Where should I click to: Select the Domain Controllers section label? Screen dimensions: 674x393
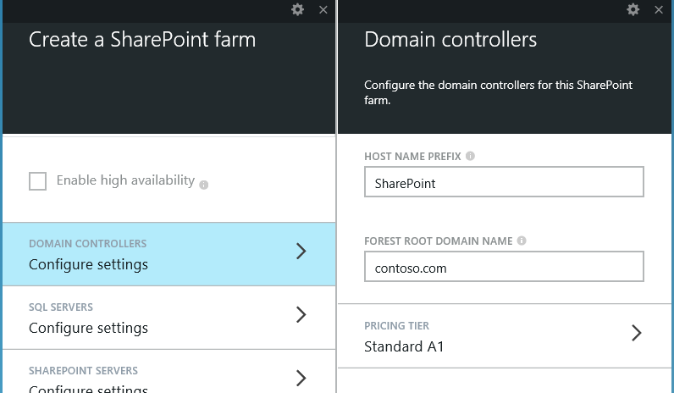tap(88, 243)
